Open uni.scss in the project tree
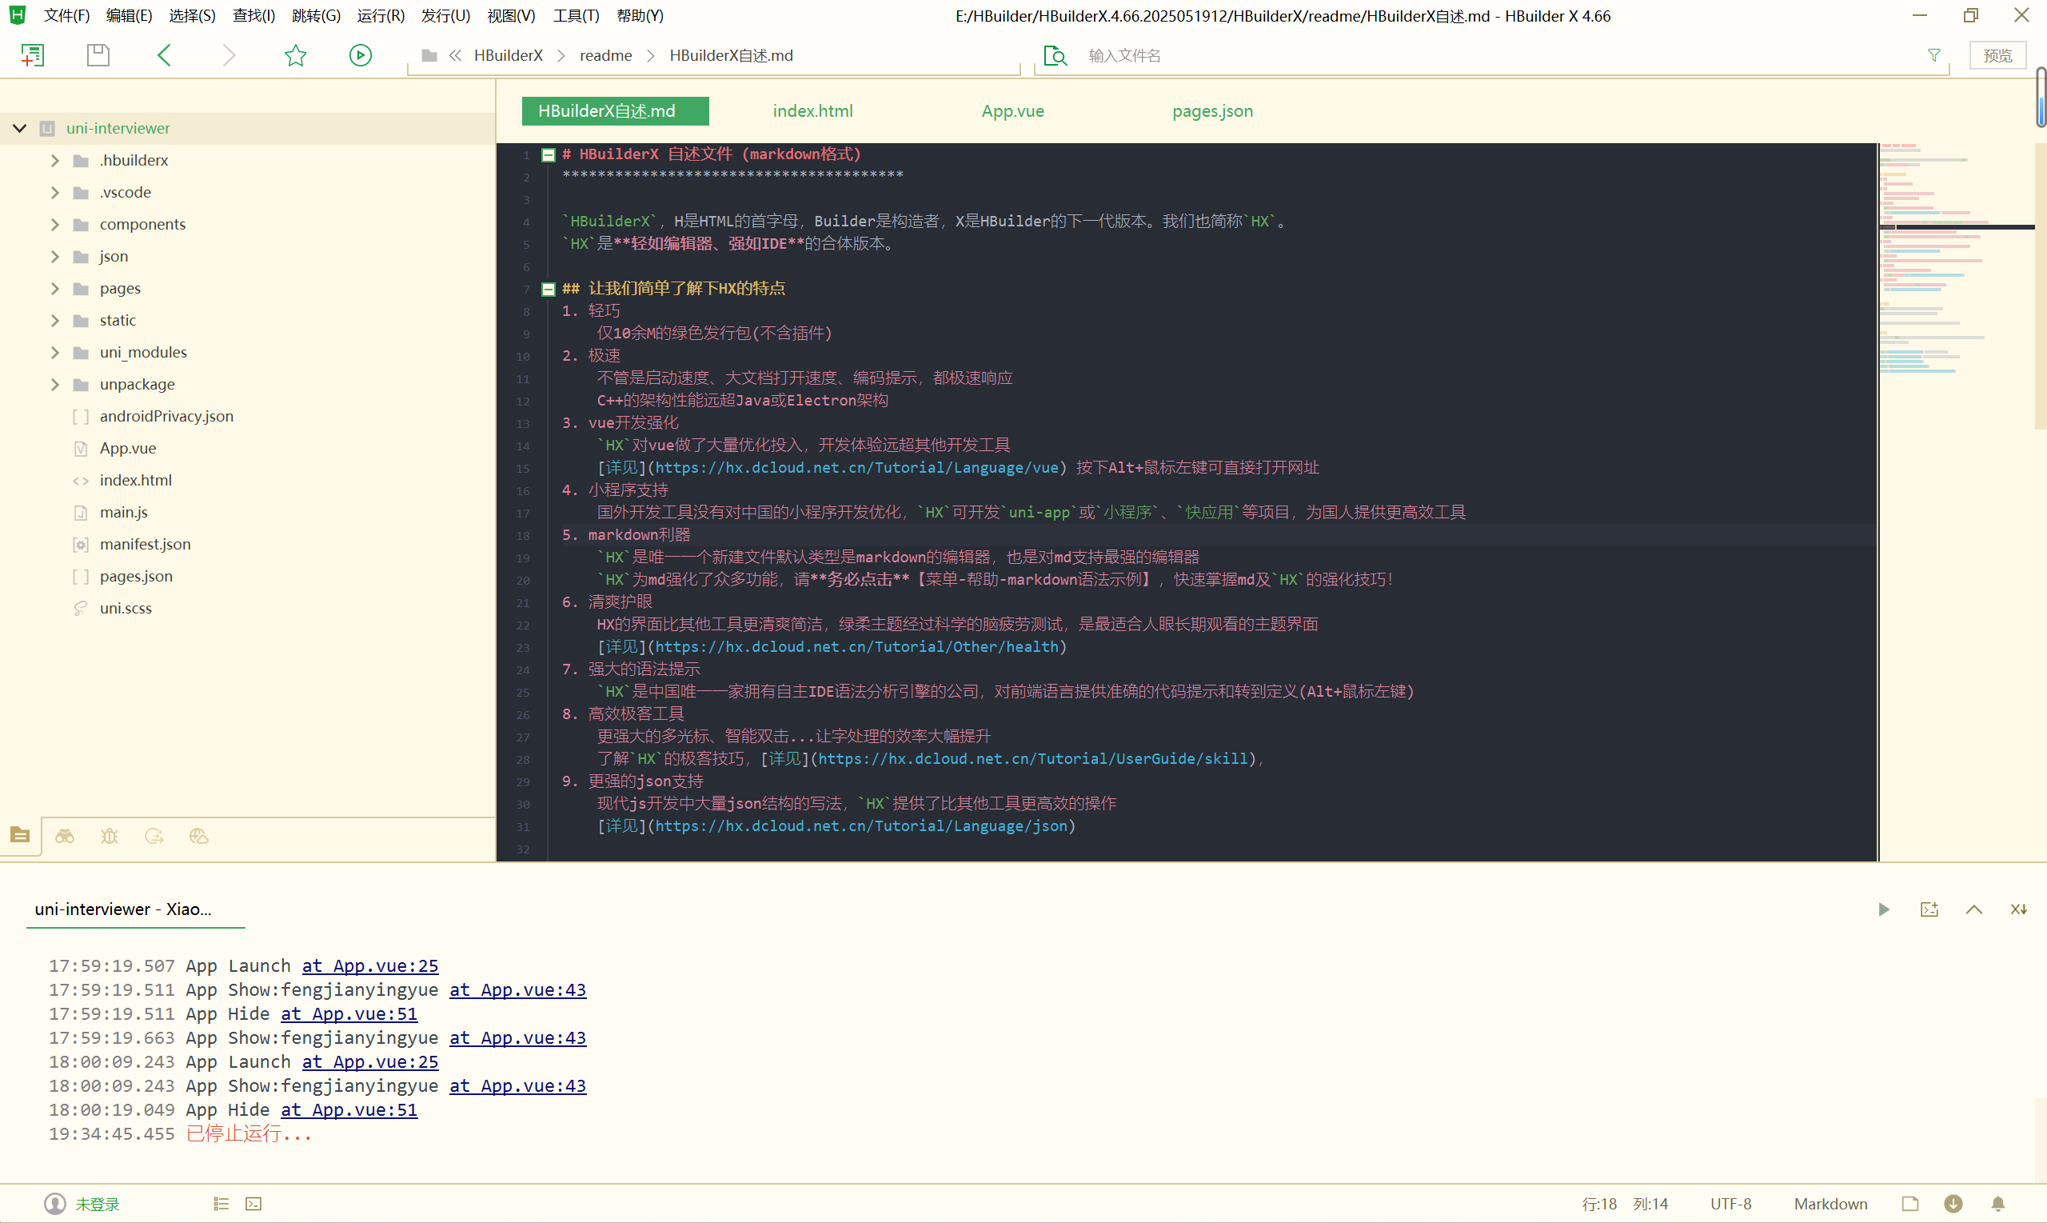The image size is (2047, 1223). tap(126, 608)
